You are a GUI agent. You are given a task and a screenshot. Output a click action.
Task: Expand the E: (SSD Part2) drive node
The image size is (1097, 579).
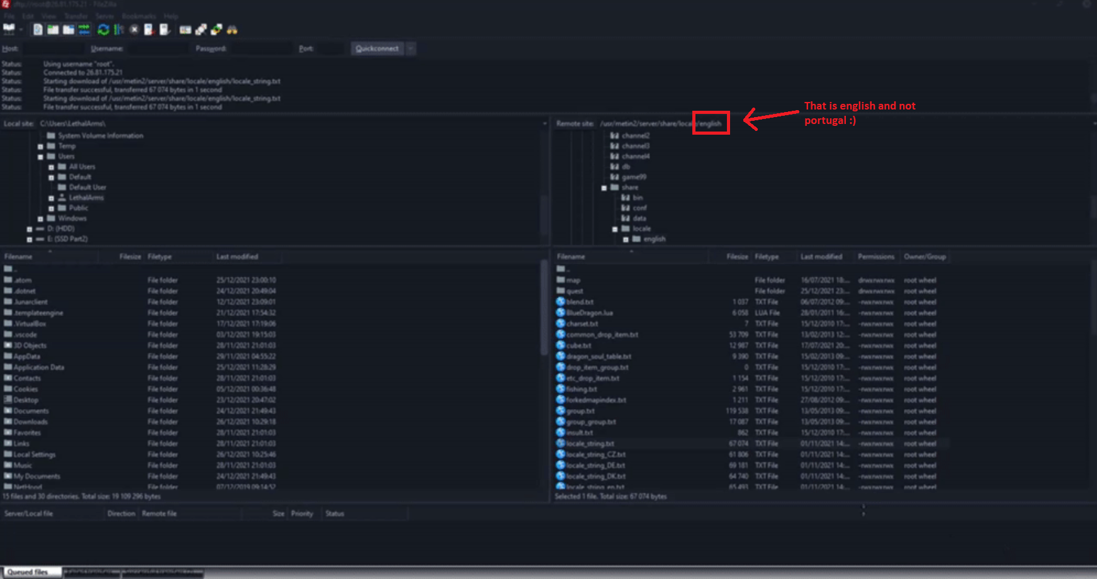point(30,240)
